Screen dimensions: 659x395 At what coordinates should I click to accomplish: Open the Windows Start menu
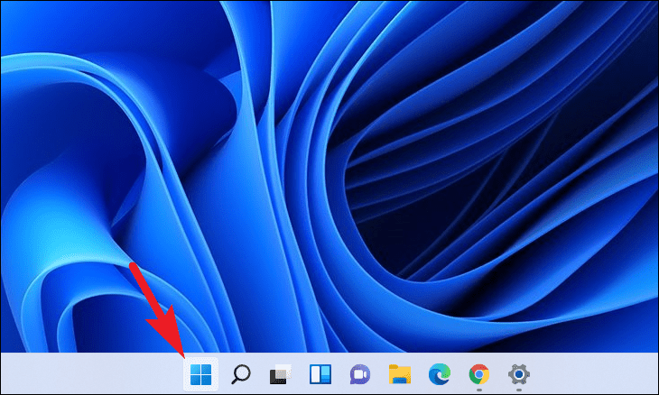tap(201, 374)
